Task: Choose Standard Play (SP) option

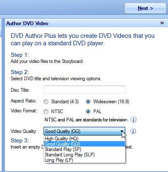Action: [x=84, y=149]
